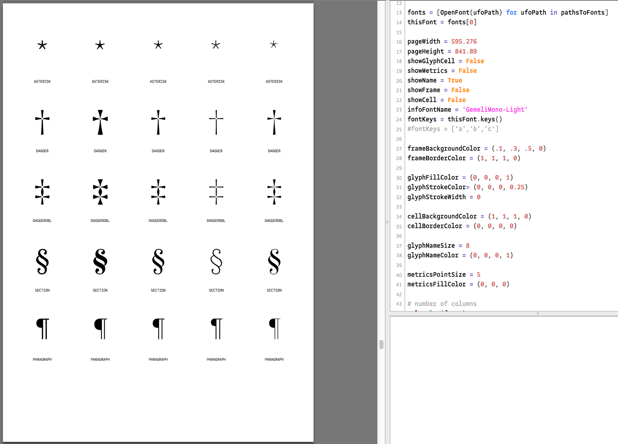This screenshot has width=618, height=444.
Task: Click the boldest dagger glyph in preview
Action: (x=100, y=122)
